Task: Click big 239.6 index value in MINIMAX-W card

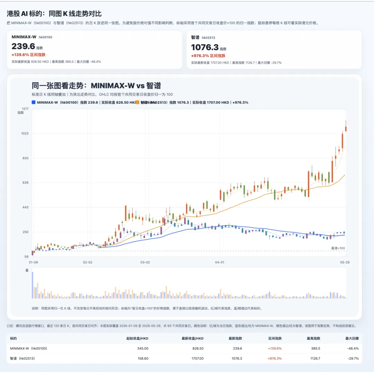Action: click(24, 46)
